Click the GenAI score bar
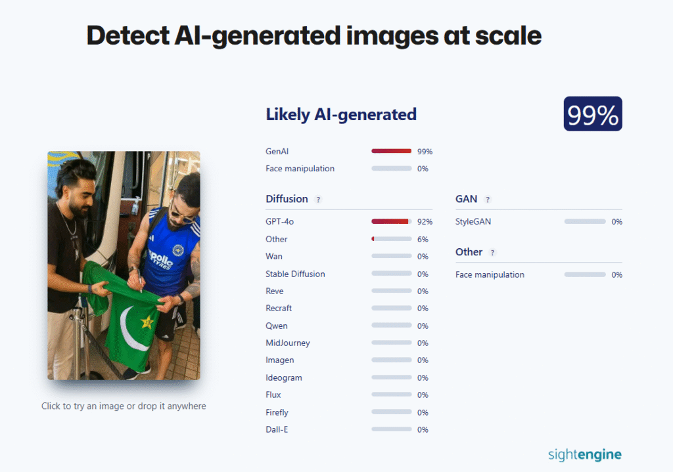 coord(391,151)
